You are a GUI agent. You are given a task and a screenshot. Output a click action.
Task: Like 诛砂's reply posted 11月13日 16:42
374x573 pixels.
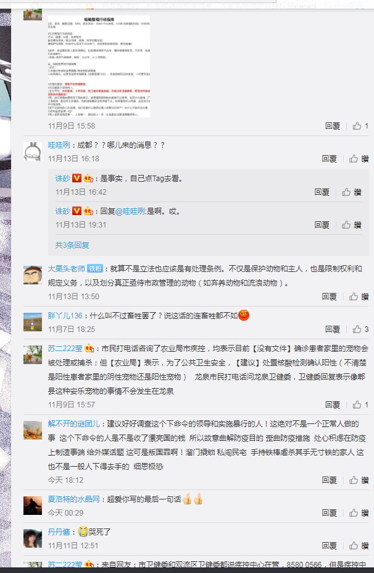coord(351,192)
